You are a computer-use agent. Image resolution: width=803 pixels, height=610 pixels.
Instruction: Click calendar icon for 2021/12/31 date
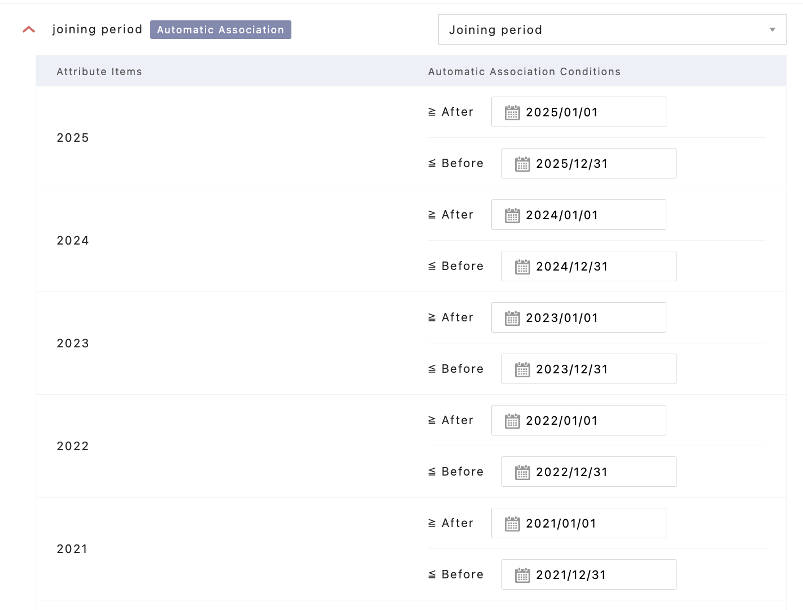coord(522,575)
